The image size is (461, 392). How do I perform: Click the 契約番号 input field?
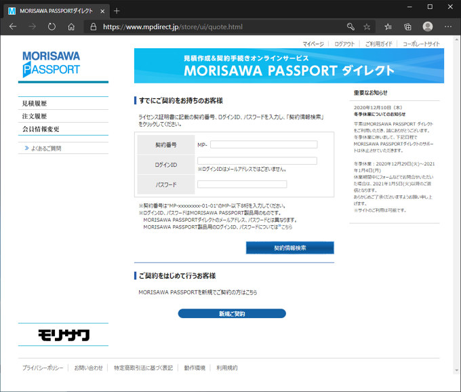click(264, 144)
